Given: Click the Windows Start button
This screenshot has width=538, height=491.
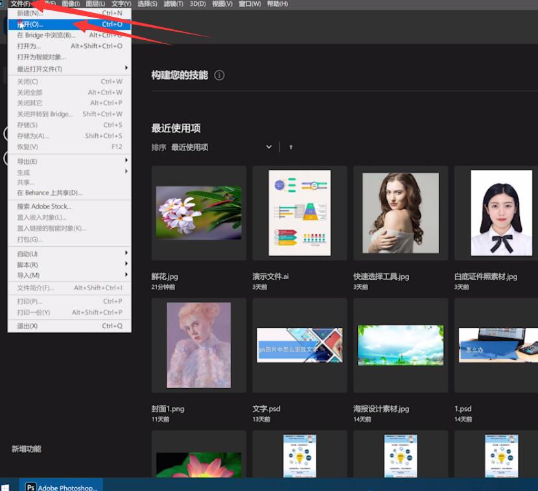Looking at the screenshot, I should (5, 487).
